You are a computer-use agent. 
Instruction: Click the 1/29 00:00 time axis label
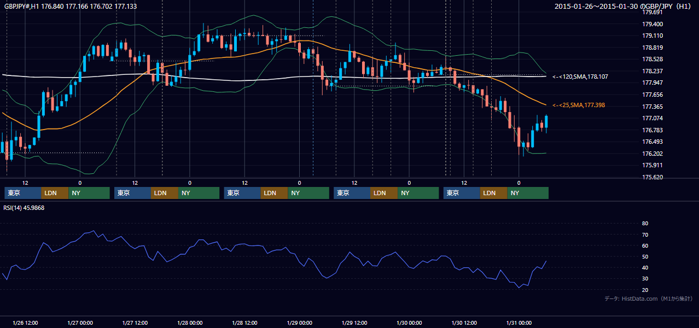point(299,323)
